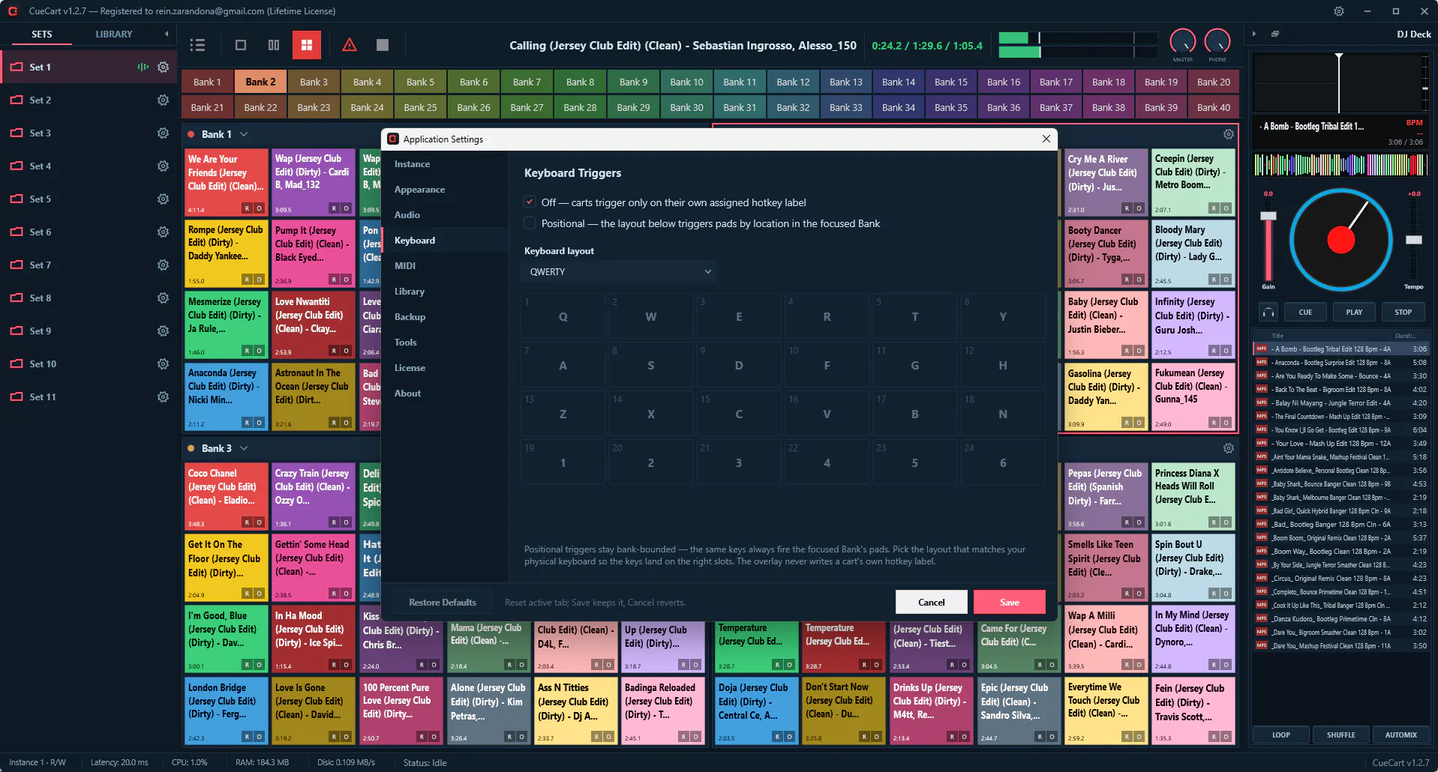Select the two-column bank view icon
The width and height of the screenshot is (1438, 772).
[x=274, y=45]
